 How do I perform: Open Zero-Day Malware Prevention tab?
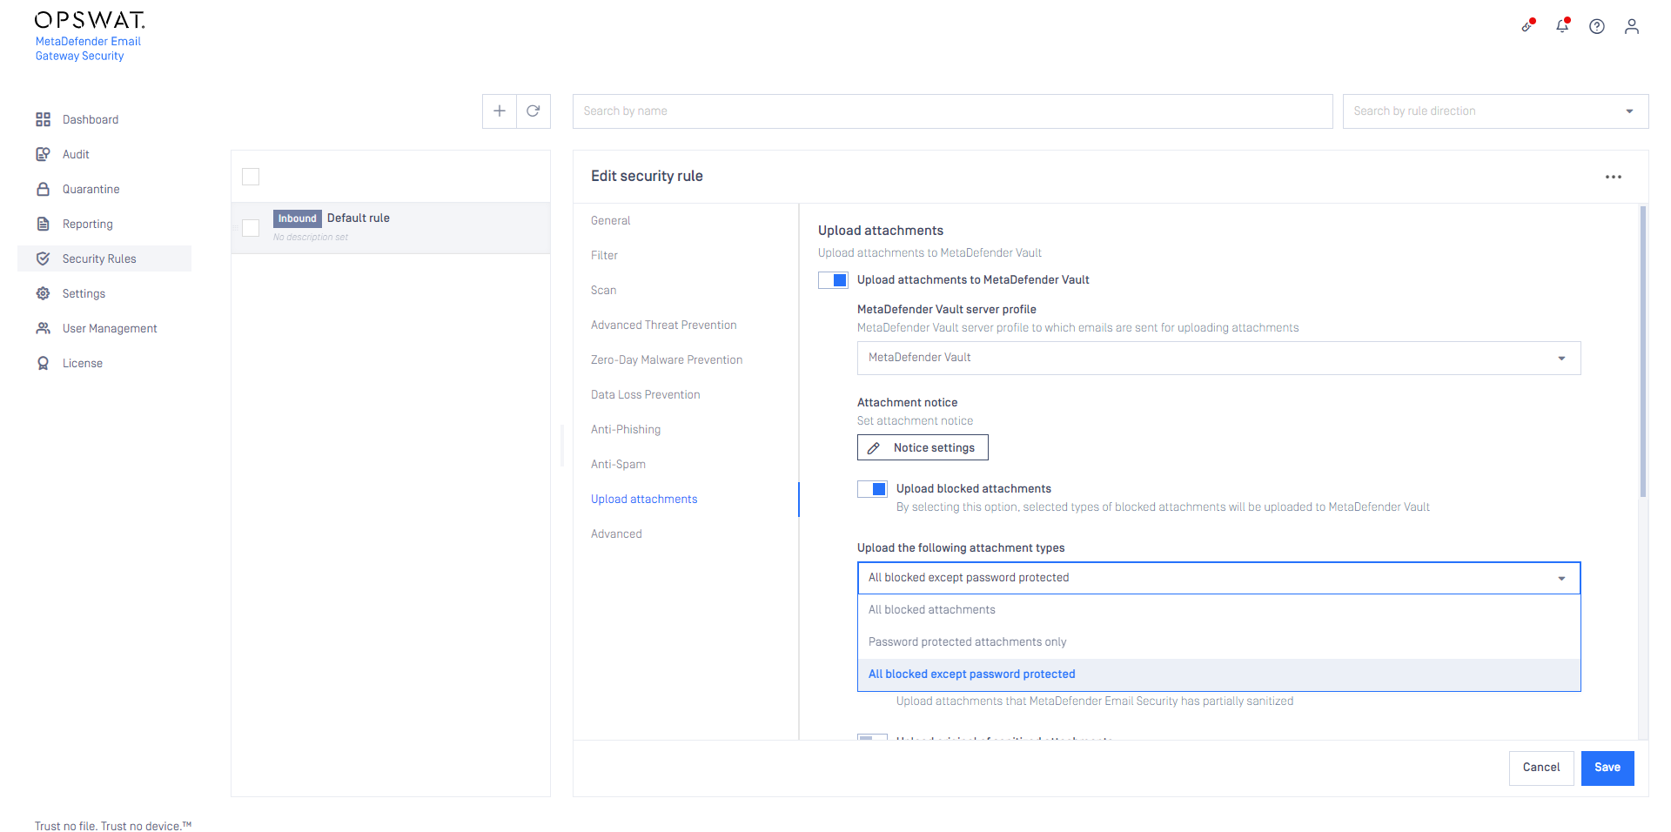tap(667, 359)
